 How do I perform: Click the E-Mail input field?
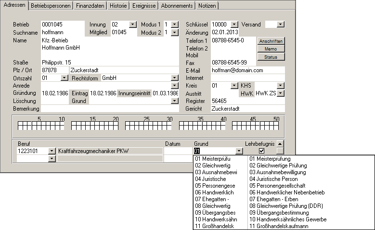tap(247, 70)
